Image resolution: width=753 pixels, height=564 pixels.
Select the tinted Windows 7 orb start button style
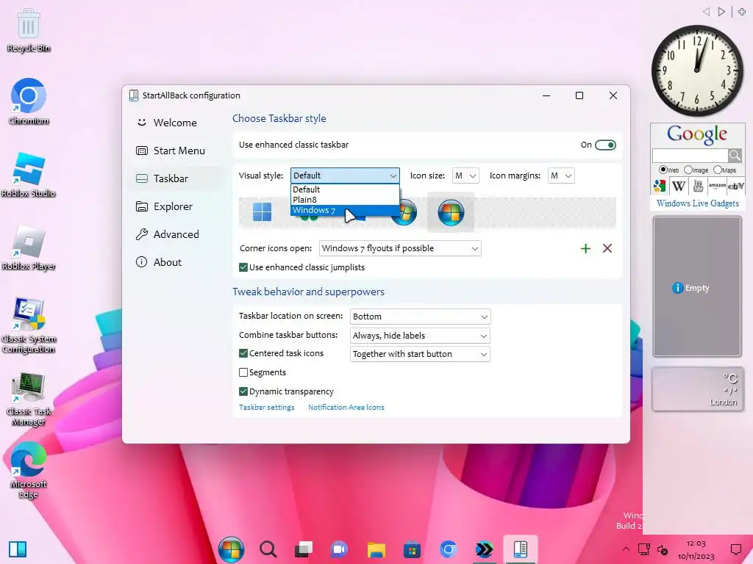451,212
